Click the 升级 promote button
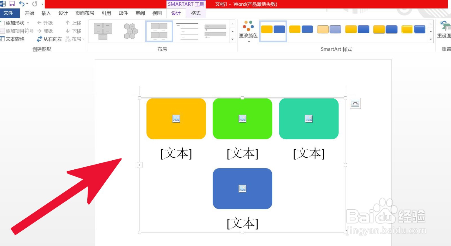Screen dimensions: 451x246 (x=45, y=23)
